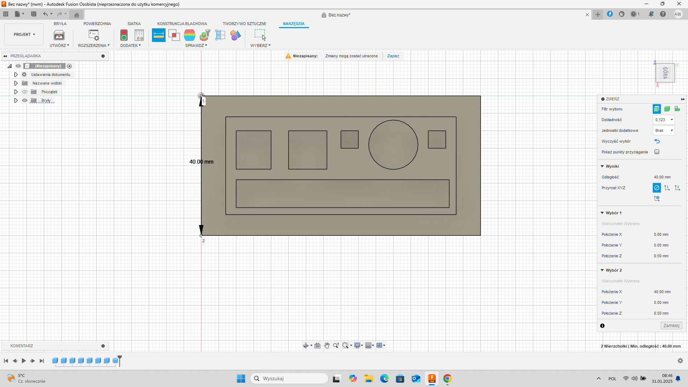Expand Ustawienia dokumentu tree node
Screen dimensions: 688x387
pyautogui.click(x=16, y=75)
